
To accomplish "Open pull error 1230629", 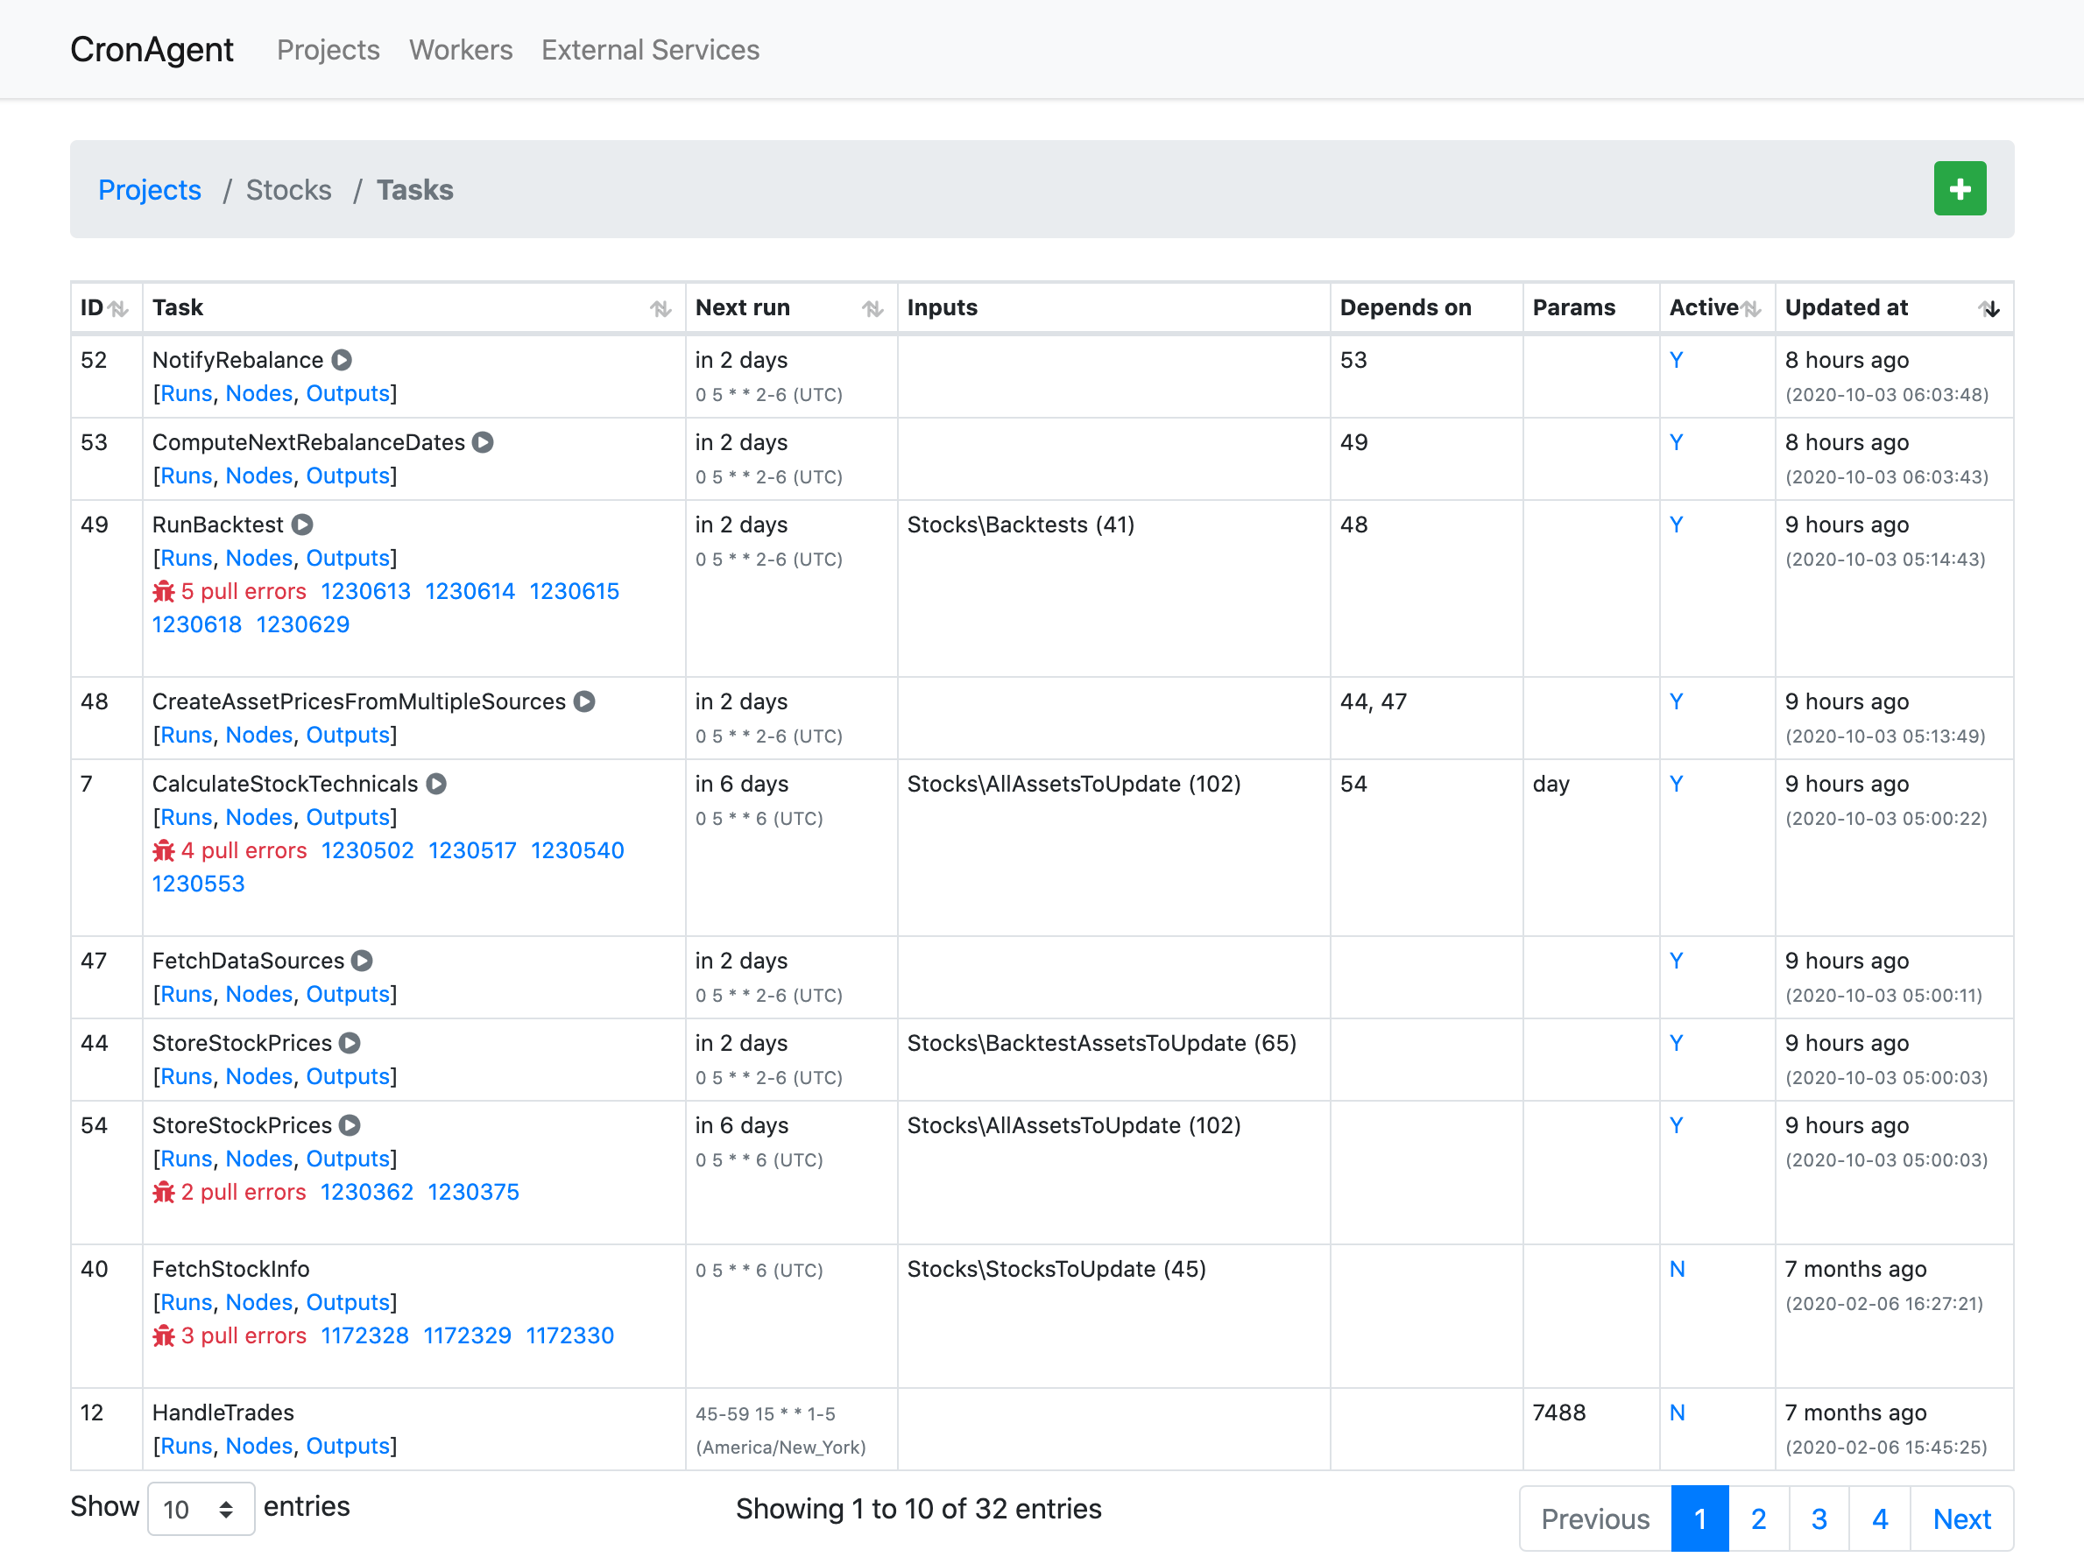I will tap(302, 624).
